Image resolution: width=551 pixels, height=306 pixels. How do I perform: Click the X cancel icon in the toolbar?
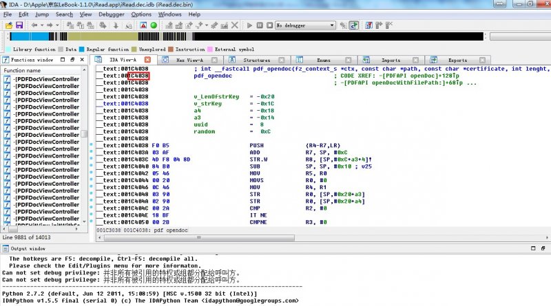(235, 25)
